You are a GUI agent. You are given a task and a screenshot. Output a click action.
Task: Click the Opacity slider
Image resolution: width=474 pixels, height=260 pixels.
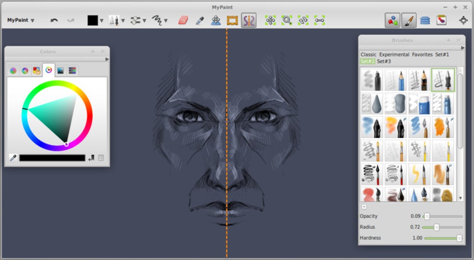tap(443, 216)
